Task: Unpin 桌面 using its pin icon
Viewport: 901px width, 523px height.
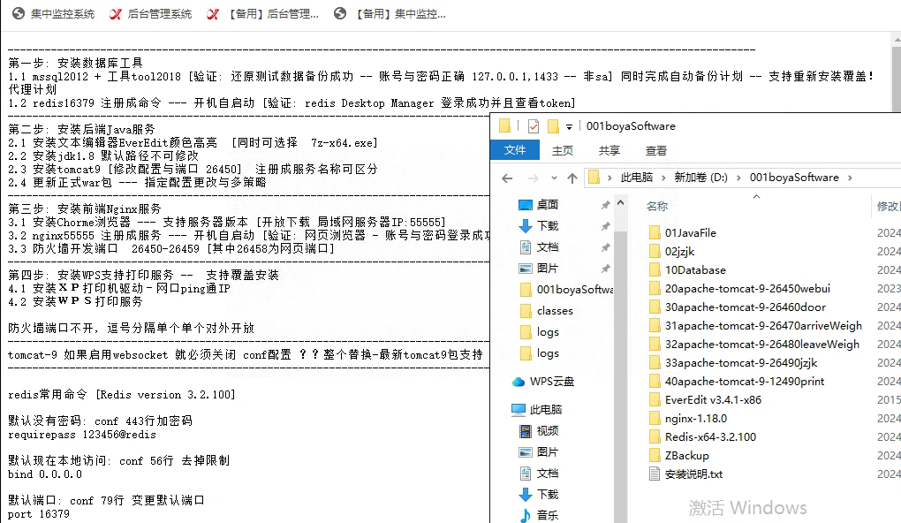Action: click(605, 205)
